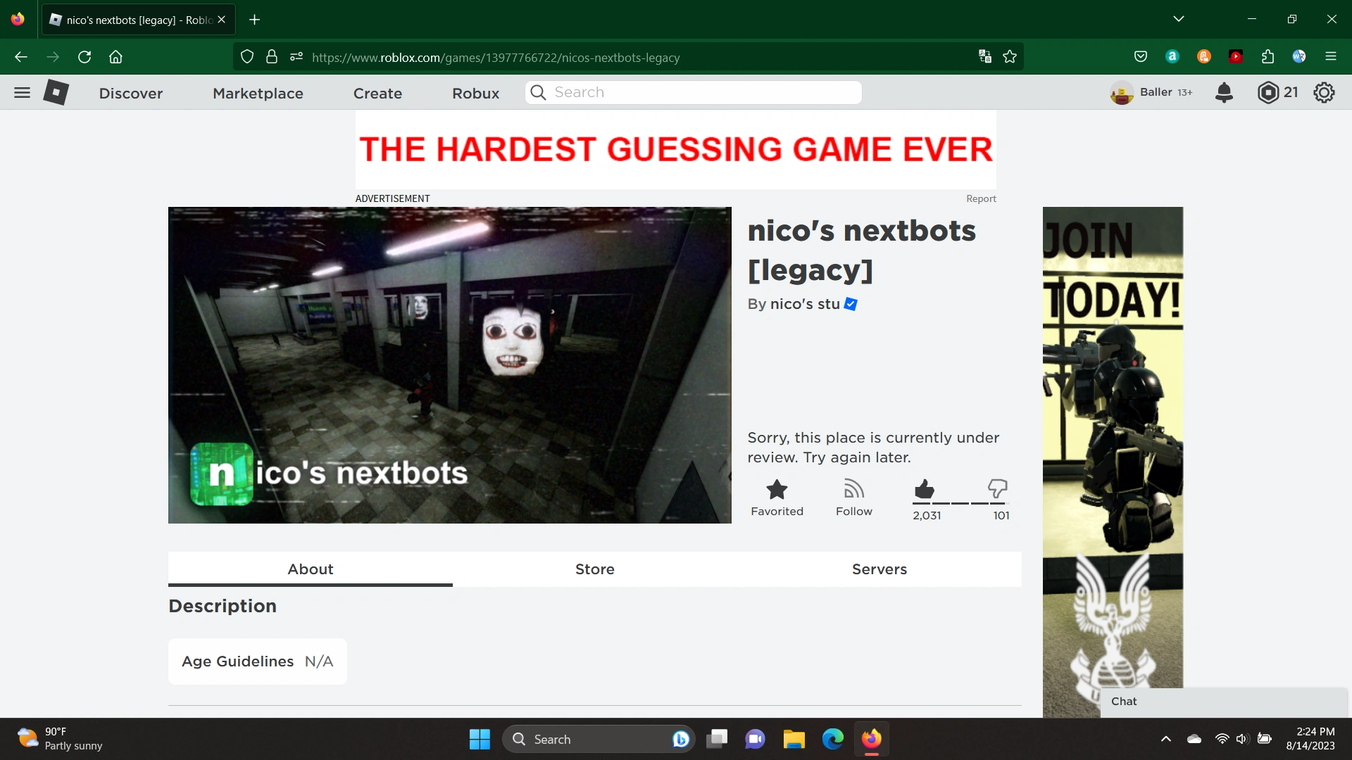Screen dimensions: 1352x760
Task: Expand the list all tabs dropdown
Action: pos(1178,19)
